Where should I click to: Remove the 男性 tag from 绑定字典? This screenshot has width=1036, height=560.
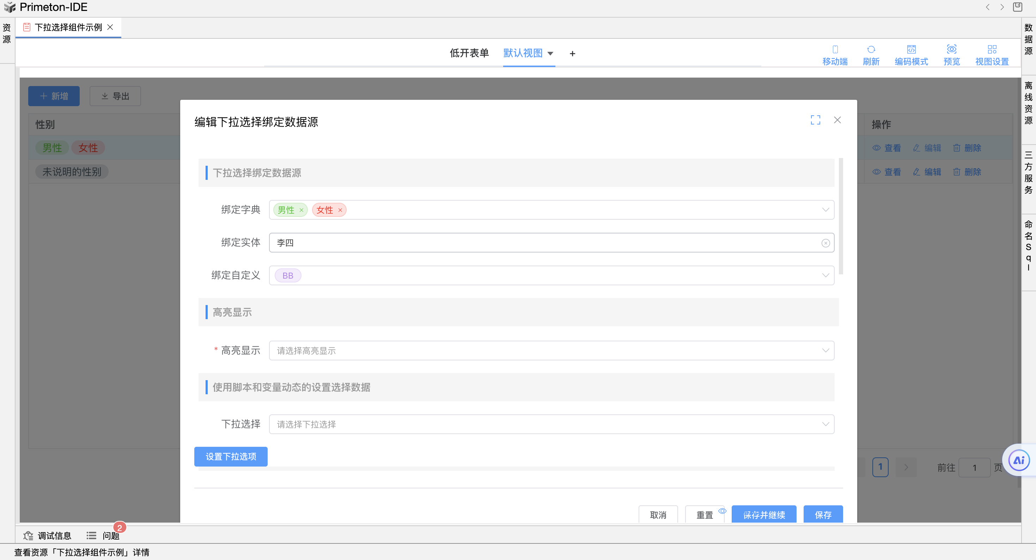click(x=301, y=210)
